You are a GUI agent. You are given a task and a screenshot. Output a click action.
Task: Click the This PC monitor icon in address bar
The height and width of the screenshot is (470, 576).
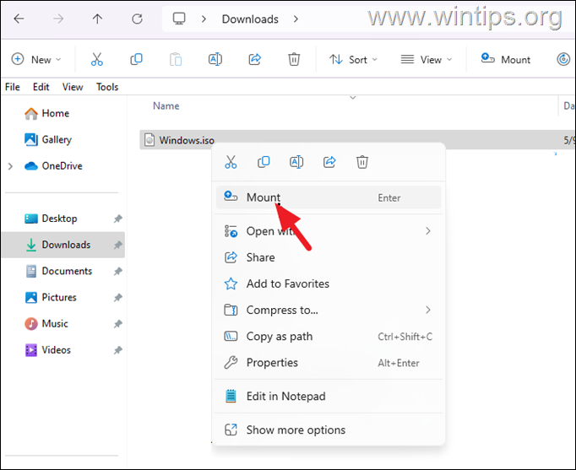pos(179,19)
